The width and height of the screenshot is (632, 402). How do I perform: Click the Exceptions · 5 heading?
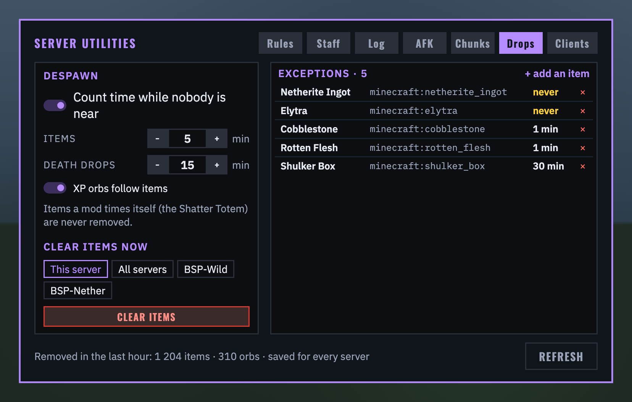(x=323, y=74)
